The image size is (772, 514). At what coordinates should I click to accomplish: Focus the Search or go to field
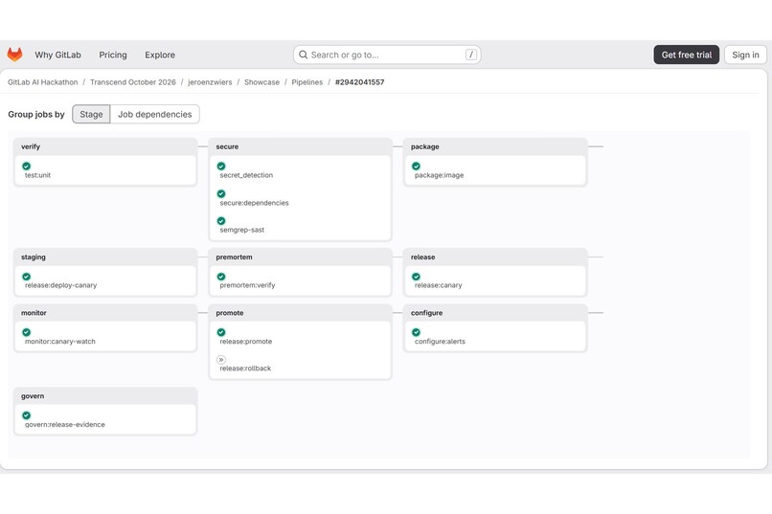coord(387,55)
